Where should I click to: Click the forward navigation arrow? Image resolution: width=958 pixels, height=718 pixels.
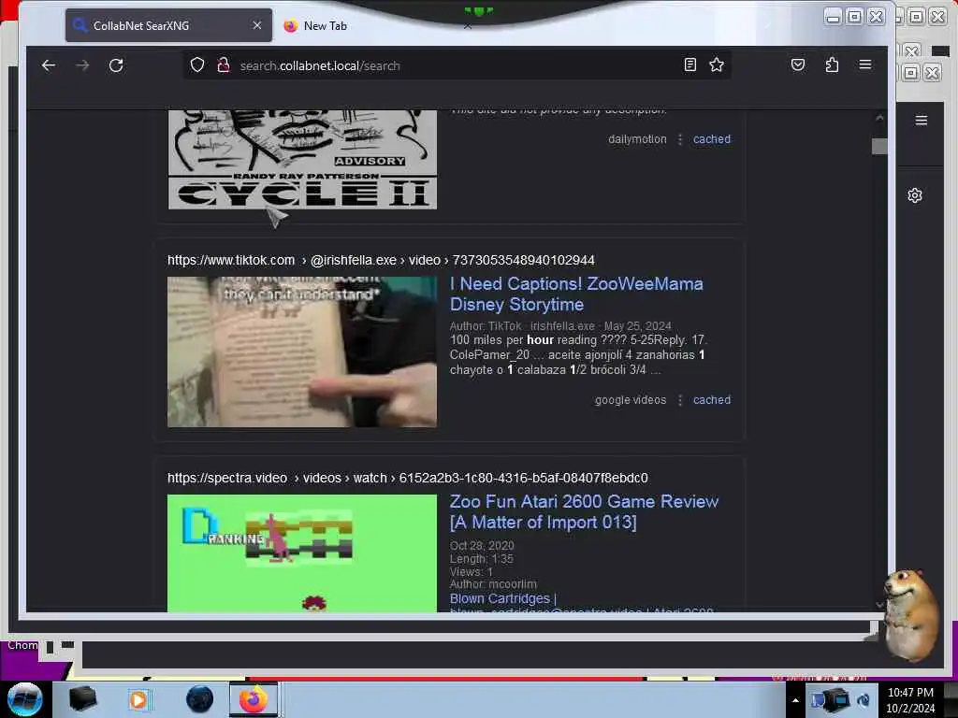coord(82,65)
